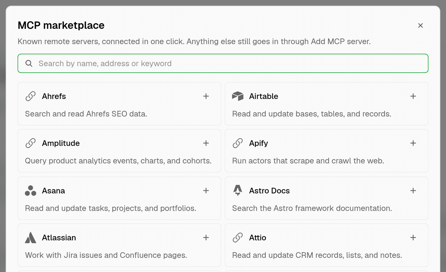Viewport: 446px width, 272px height.
Task: Add the Asana server with plus
Action: pyautogui.click(x=206, y=191)
